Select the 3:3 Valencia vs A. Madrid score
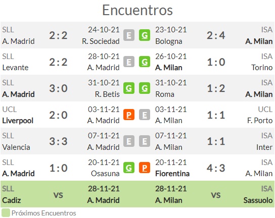Viewport: 275px width, 218px height. point(58,141)
